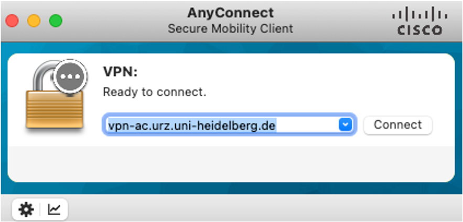
Task: Click the Connect button
Action: click(x=398, y=125)
